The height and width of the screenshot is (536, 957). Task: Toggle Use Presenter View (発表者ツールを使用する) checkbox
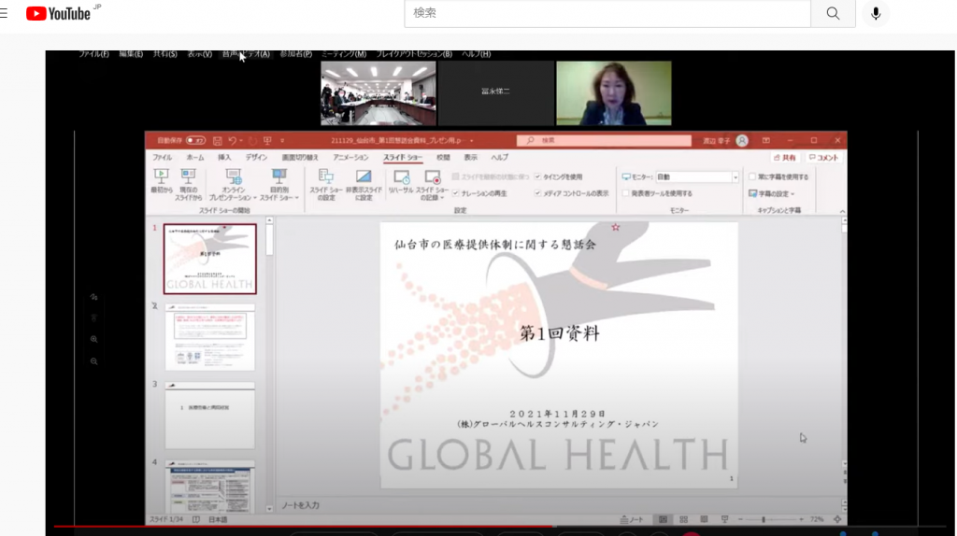pyautogui.click(x=625, y=193)
